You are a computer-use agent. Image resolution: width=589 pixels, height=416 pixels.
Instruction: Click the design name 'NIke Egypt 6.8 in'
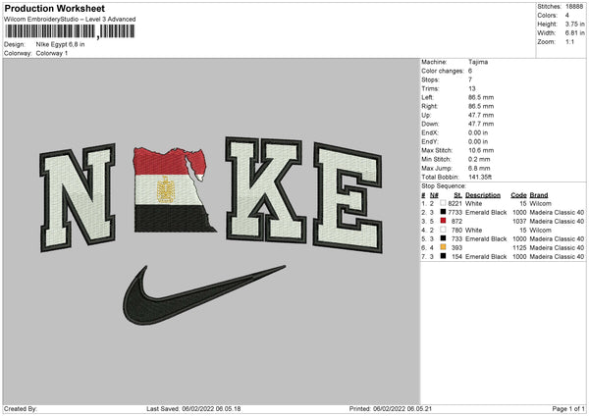60,44
